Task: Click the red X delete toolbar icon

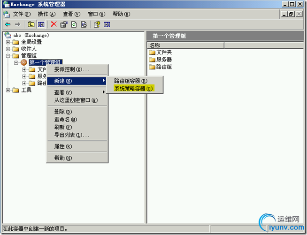Action: tap(54, 24)
